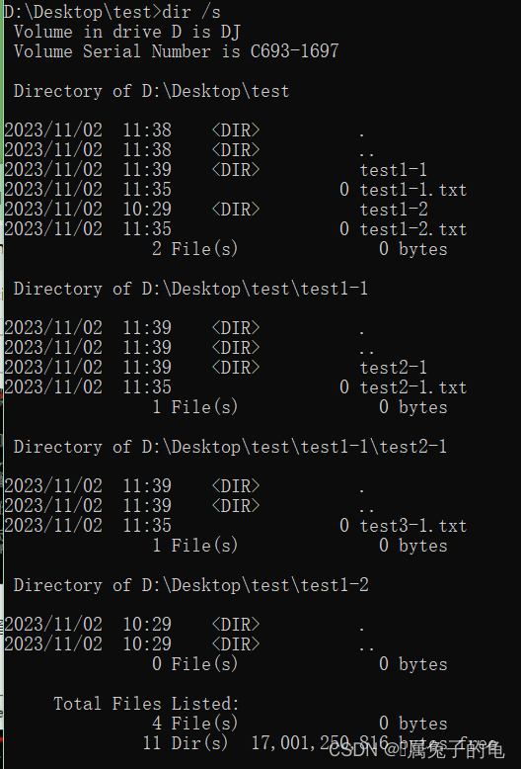The image size is (521, 769).
Task: Click the 'Directory of D:\Desktop\test\test1-2' heading
Action: point(191,585)
